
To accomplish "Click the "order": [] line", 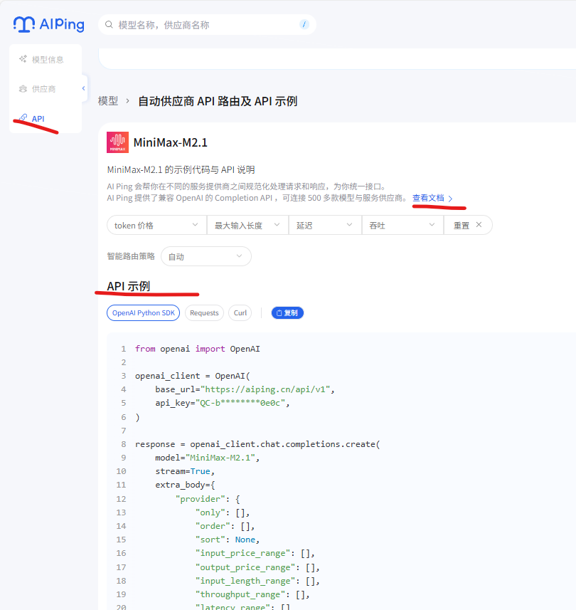I will point(225,526).
